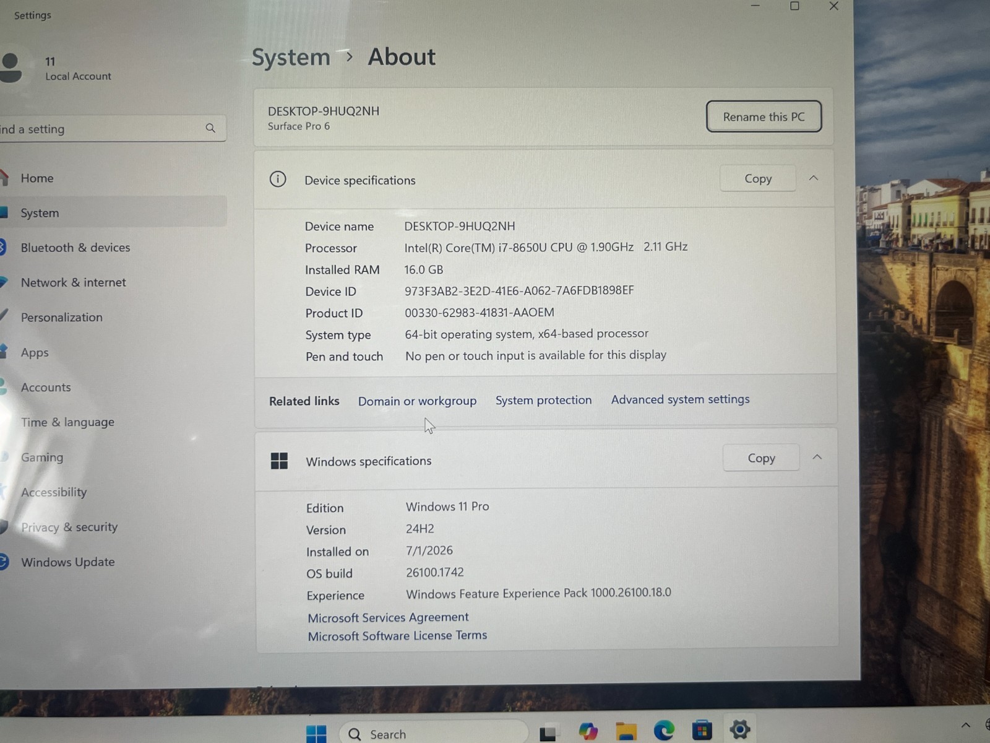990x743 pixels.
Task: Open the Domain or workgroup link
Action: tap(417, 401)
